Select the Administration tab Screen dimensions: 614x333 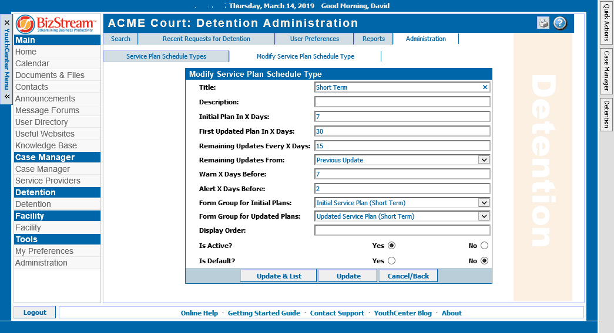(425, 39)
